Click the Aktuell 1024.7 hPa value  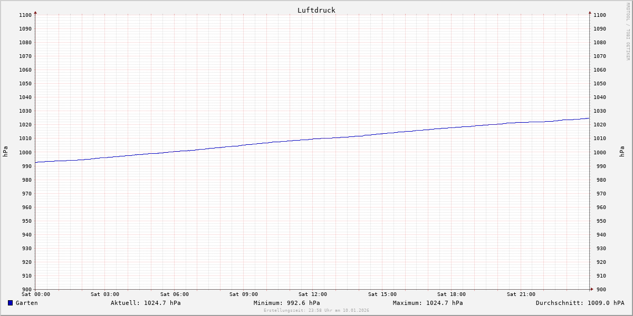pos(146,303)
